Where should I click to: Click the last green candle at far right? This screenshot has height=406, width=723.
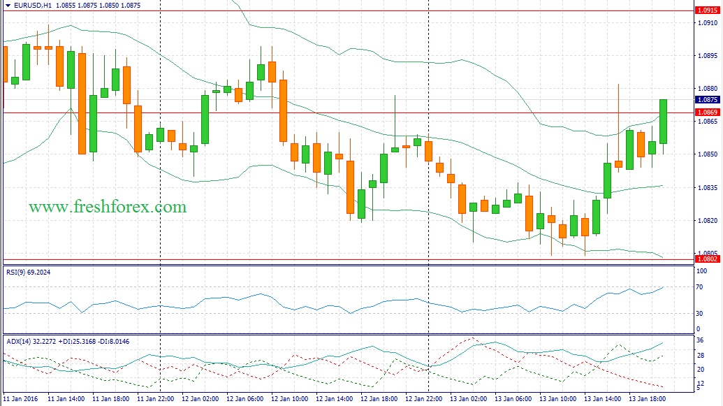pos(663,122)
